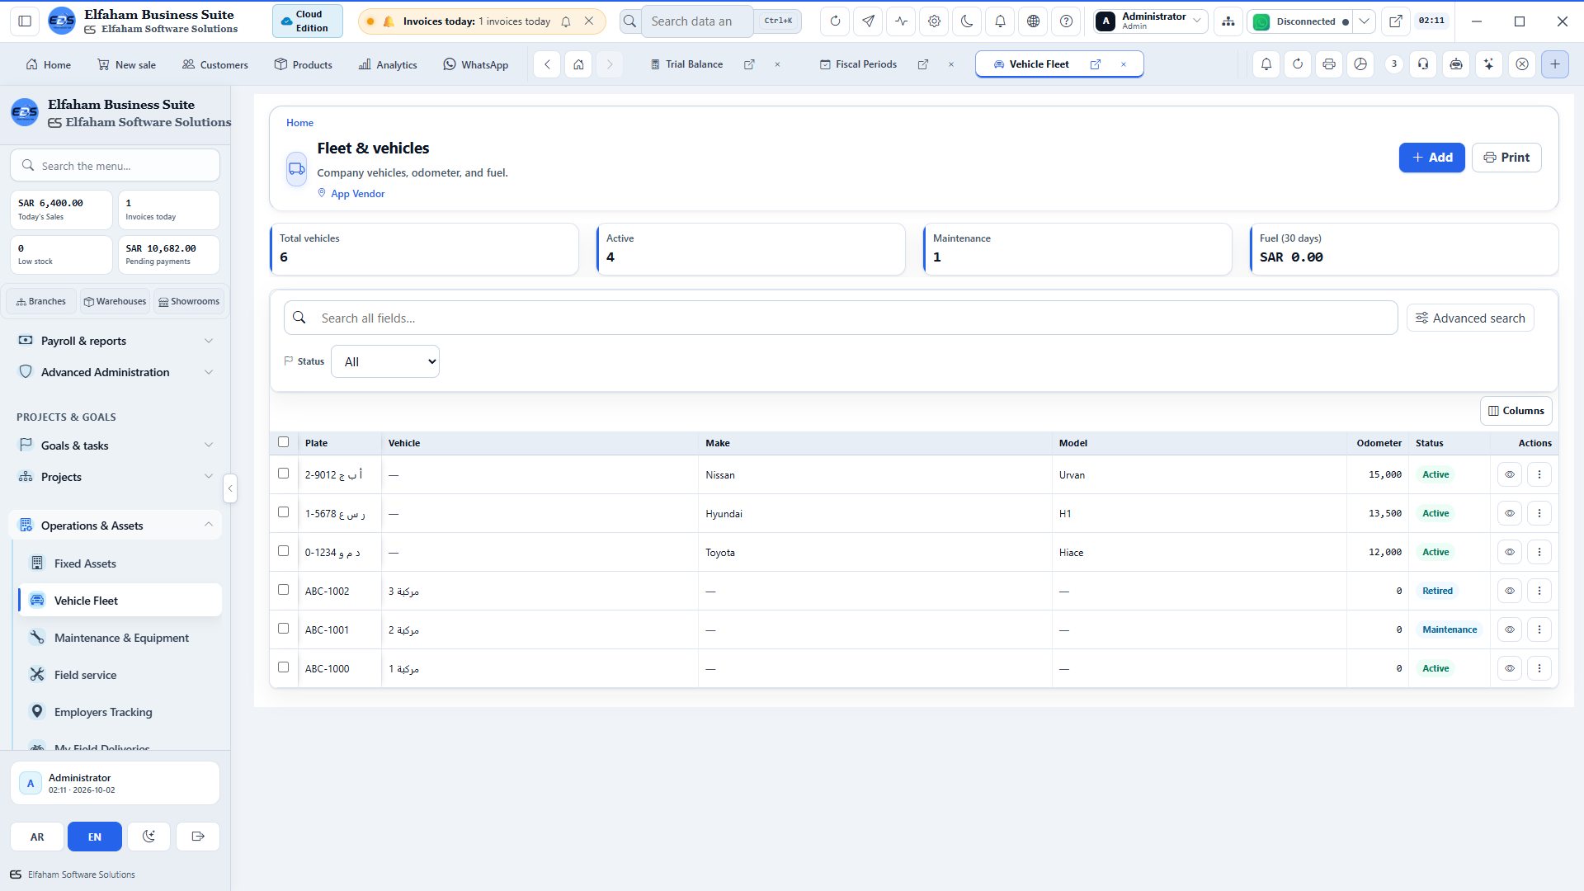
Task: Open the AI sparkle icon
Action: point(1489,64)
